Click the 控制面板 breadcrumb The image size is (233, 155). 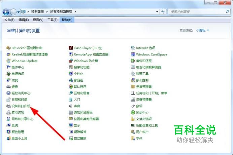coord(37,12)
